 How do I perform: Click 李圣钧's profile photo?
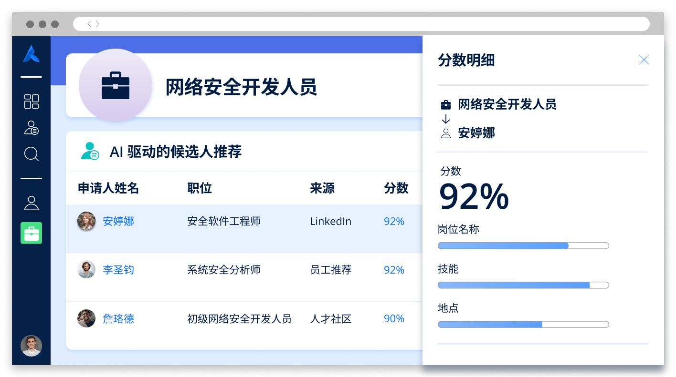[x=86, y=270]
